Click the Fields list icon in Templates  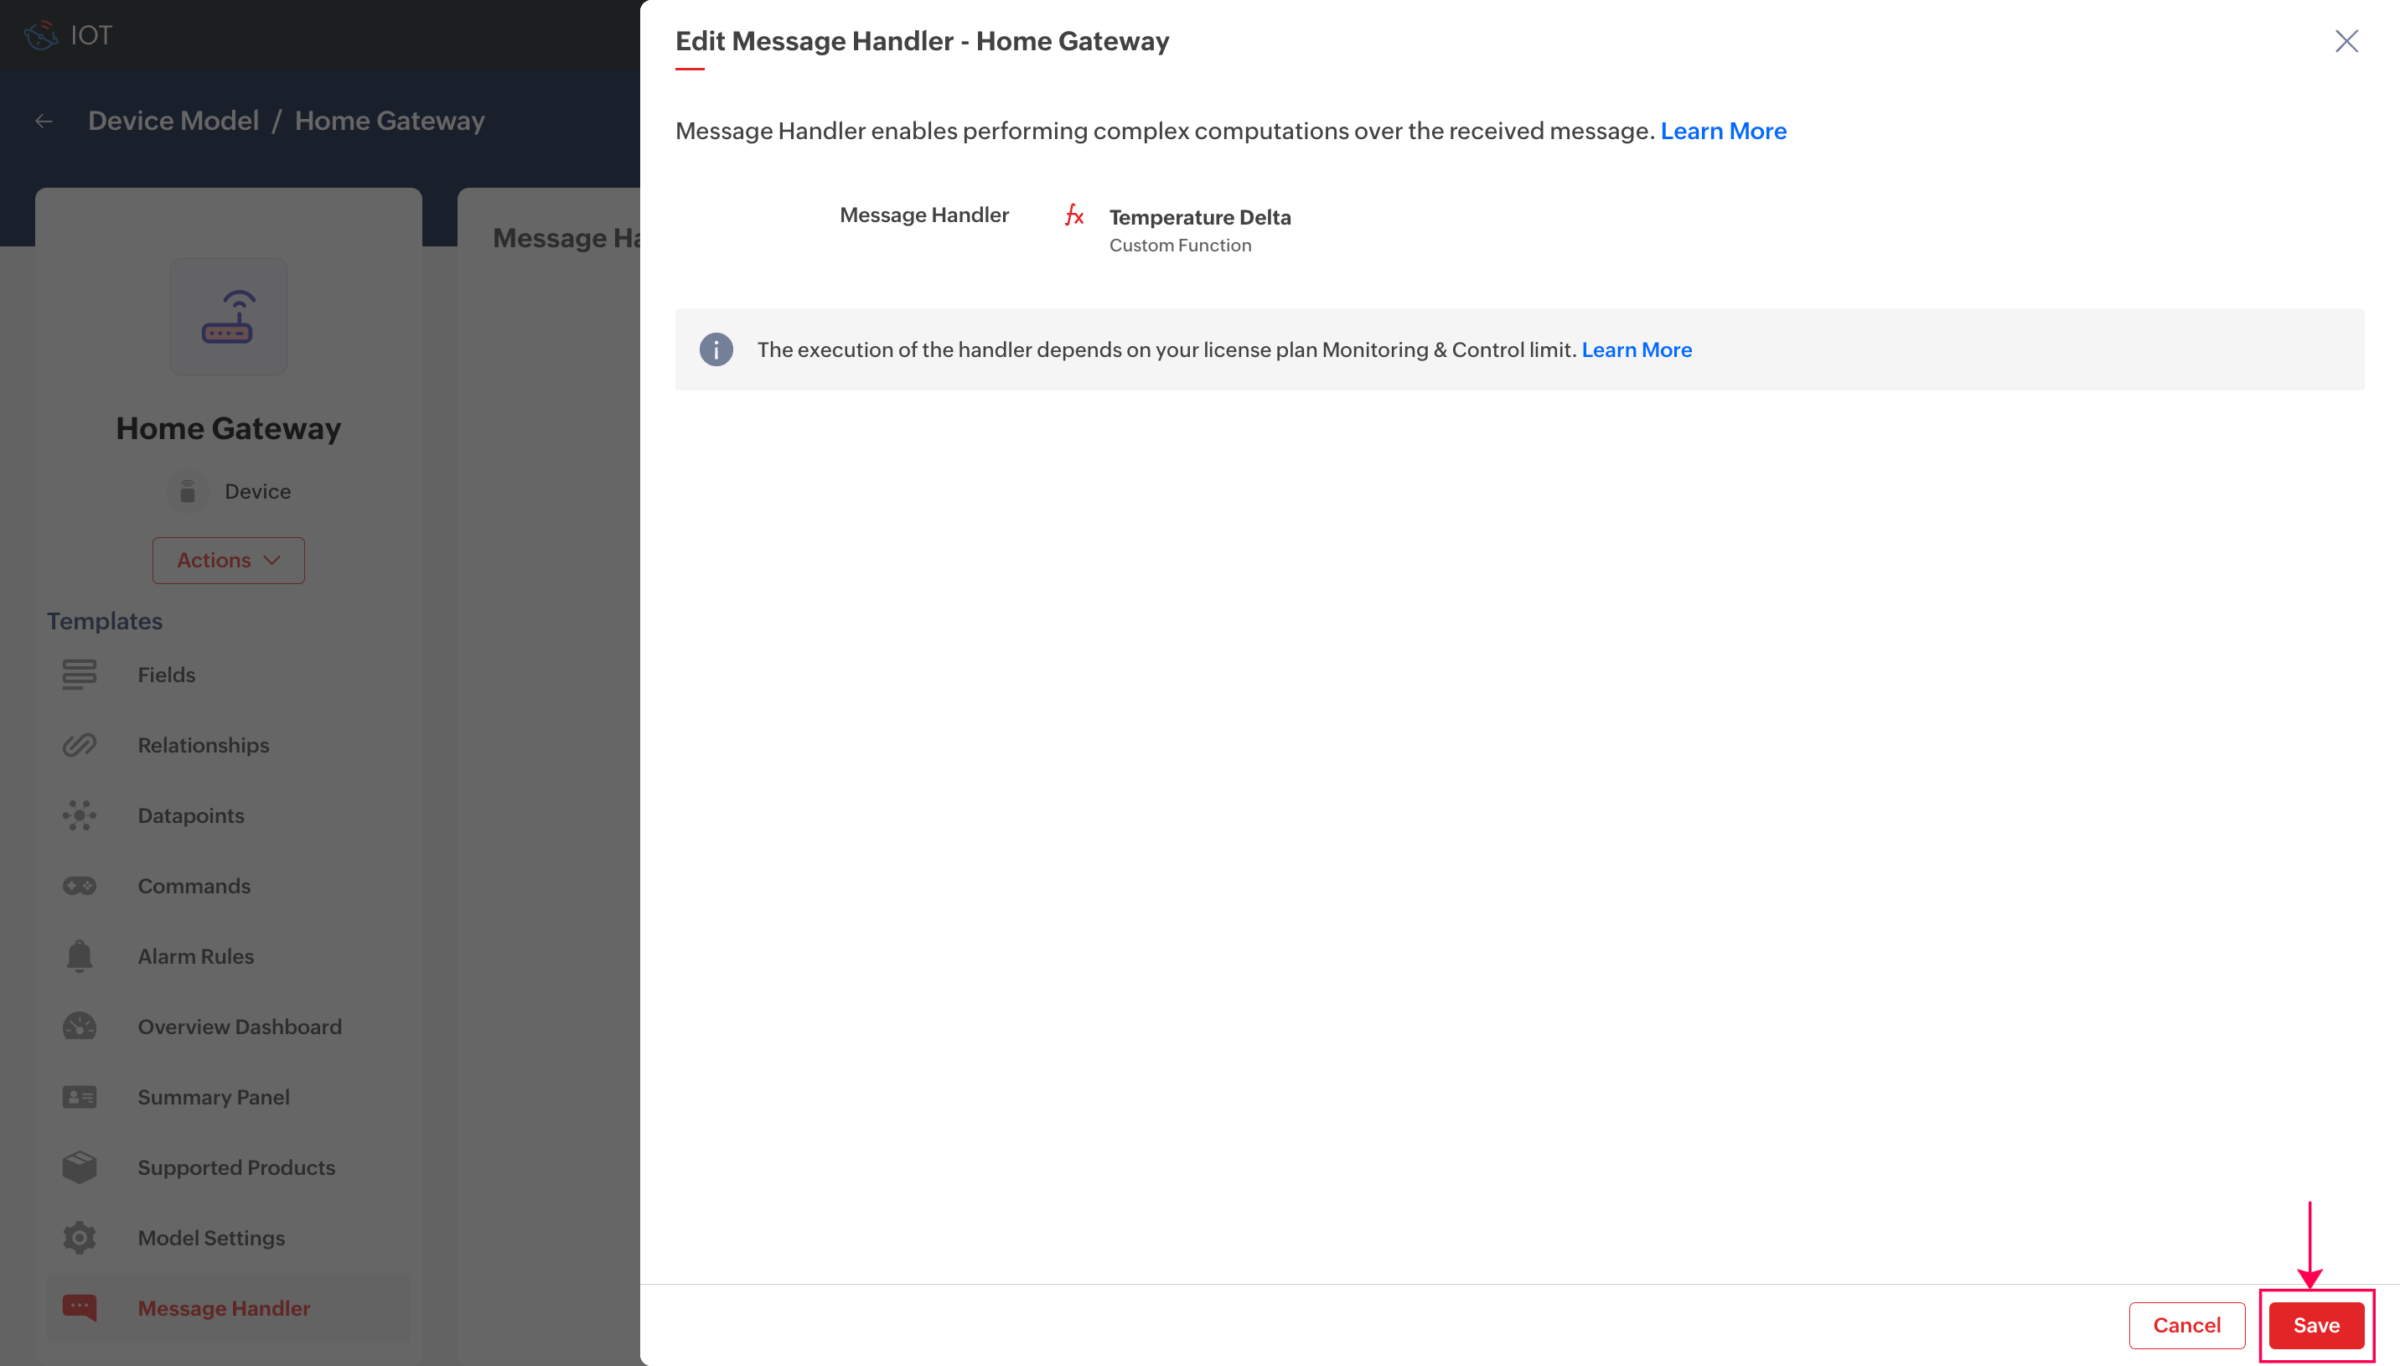[x=79, y=674]
